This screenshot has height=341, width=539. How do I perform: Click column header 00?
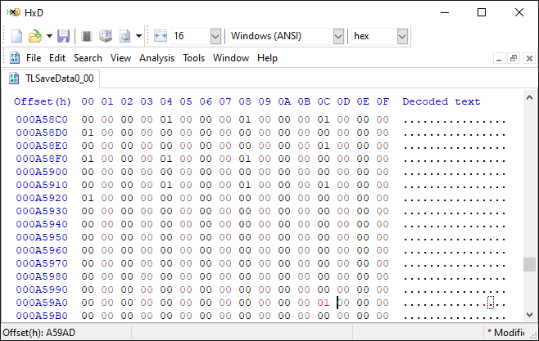(88, 101)
